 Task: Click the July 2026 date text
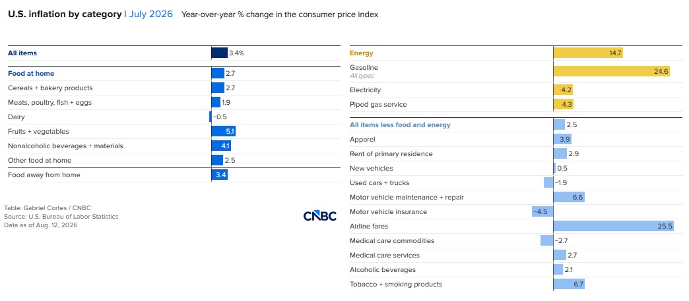point(150,14)
